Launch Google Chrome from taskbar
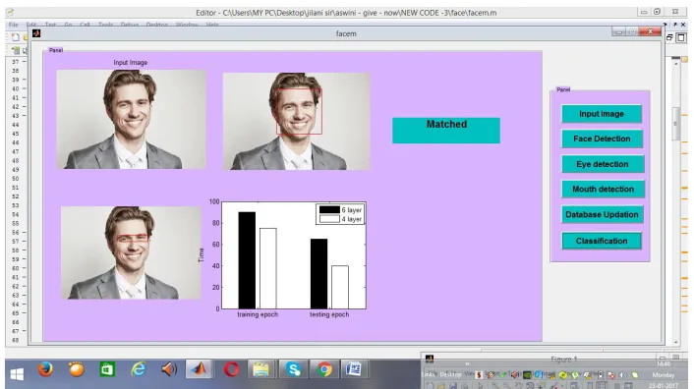 [x=324, y=369]
